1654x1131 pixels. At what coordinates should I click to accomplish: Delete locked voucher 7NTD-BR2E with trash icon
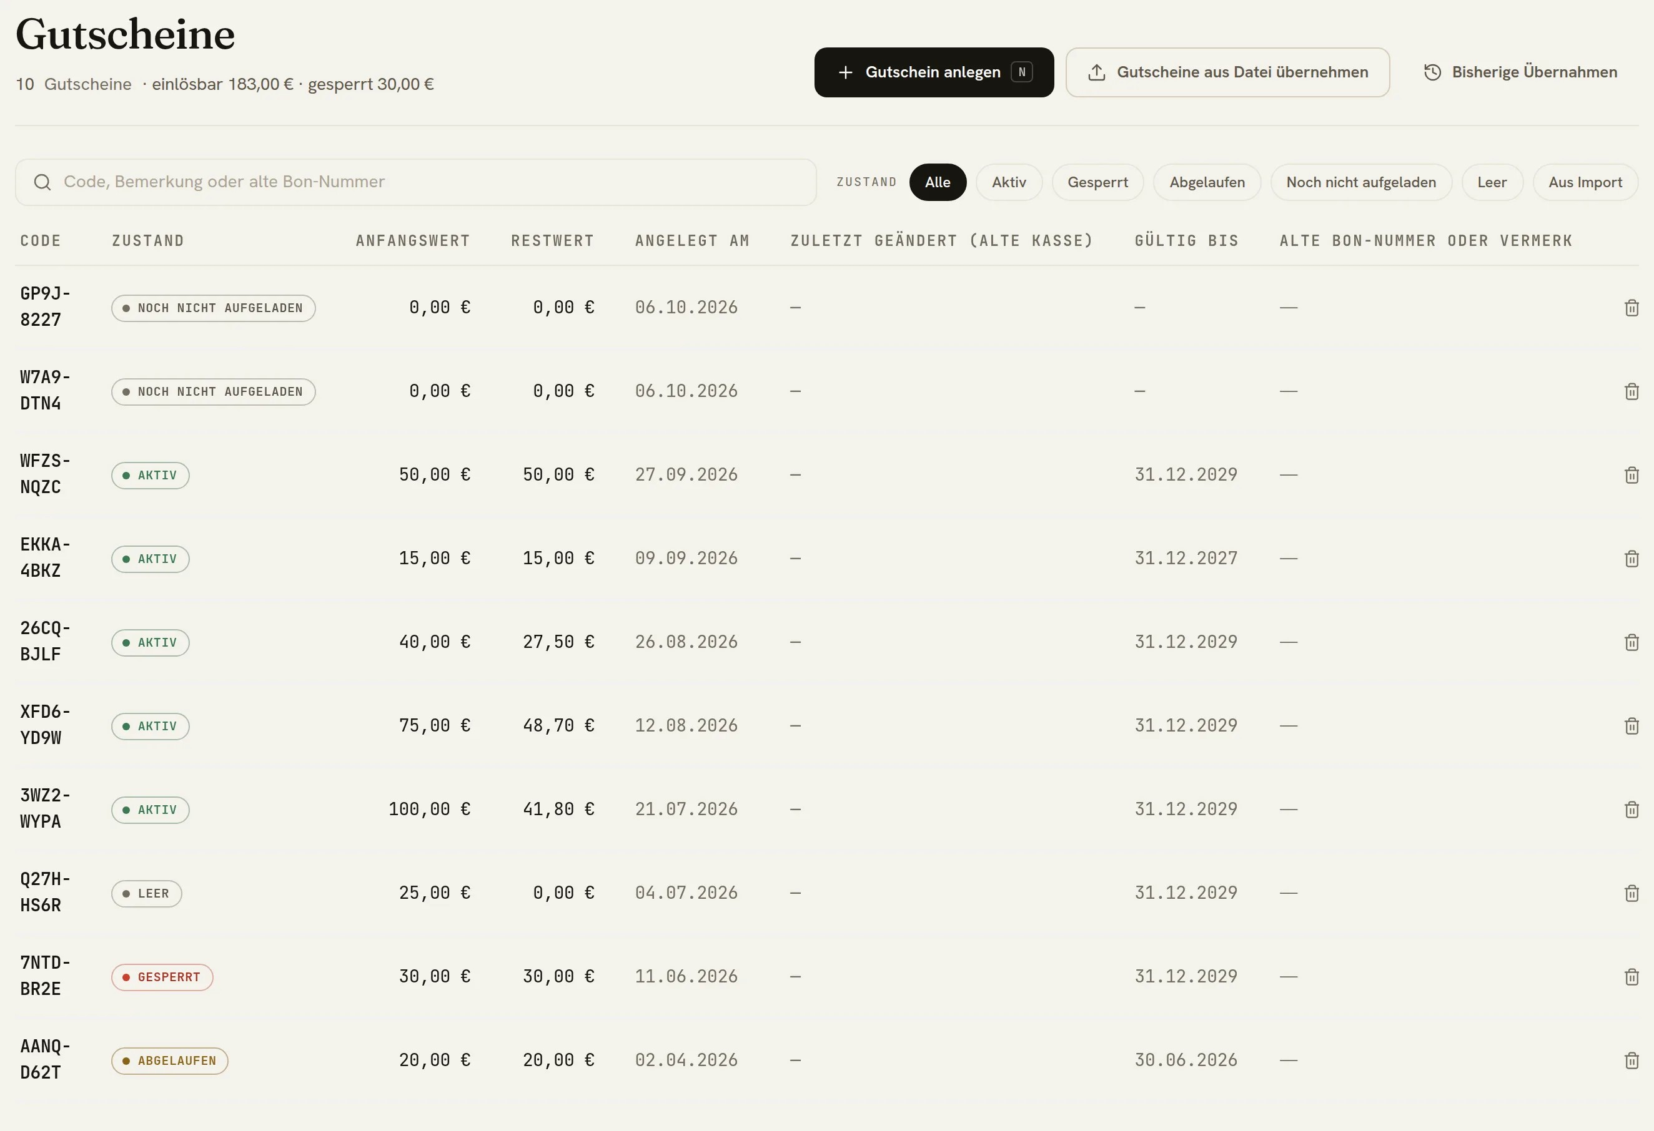(1632, 977)
